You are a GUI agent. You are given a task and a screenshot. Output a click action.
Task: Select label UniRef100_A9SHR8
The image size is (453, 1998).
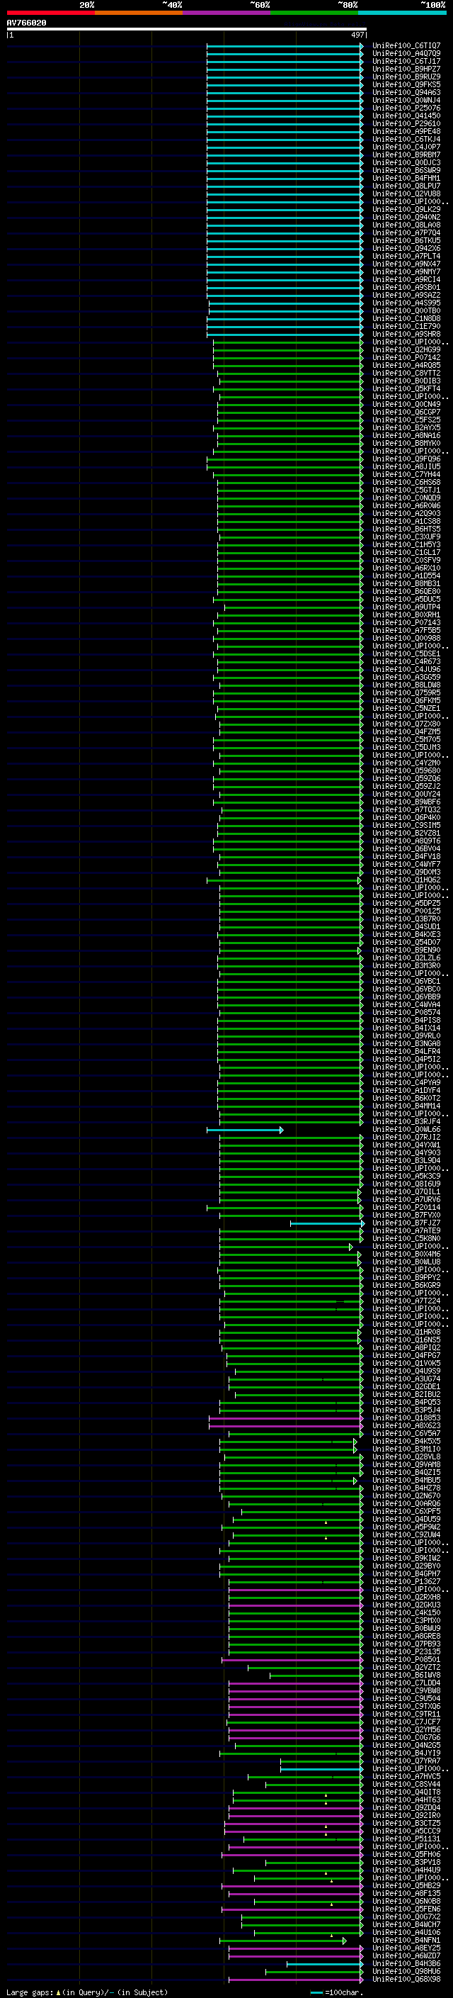coord(406,335)
